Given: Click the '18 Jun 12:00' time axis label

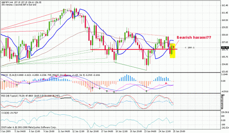Looking at the screenshot, I should click(122, 131).
